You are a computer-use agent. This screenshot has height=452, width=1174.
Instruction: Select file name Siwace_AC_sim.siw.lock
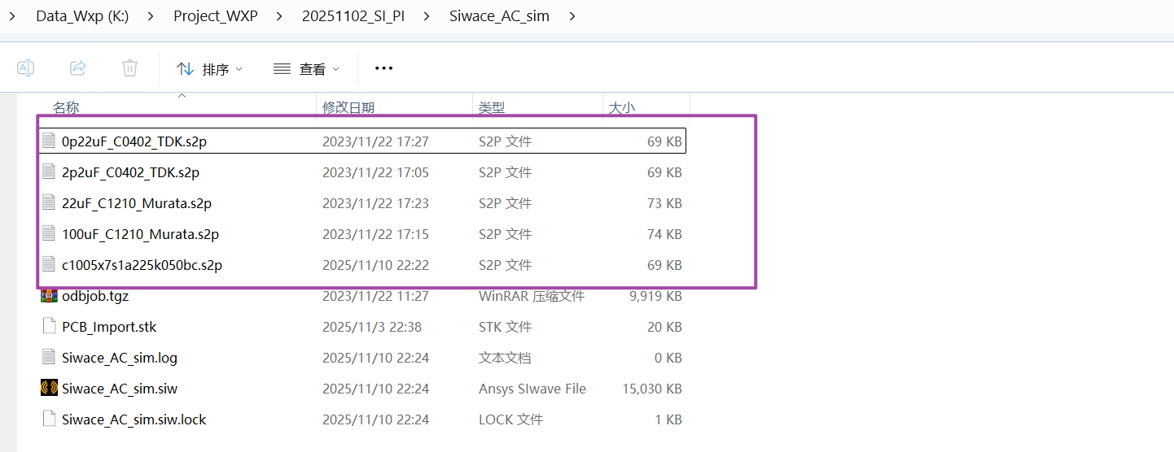(x=134, y=419)
